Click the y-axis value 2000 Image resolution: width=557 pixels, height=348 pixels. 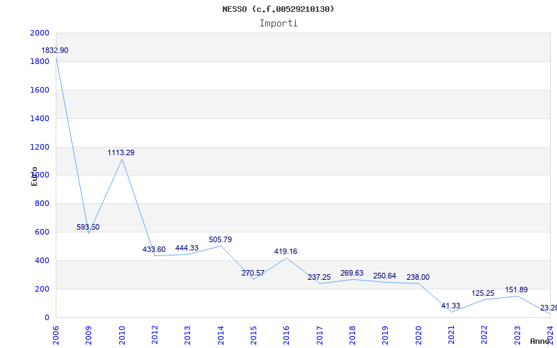coord(40,33)
